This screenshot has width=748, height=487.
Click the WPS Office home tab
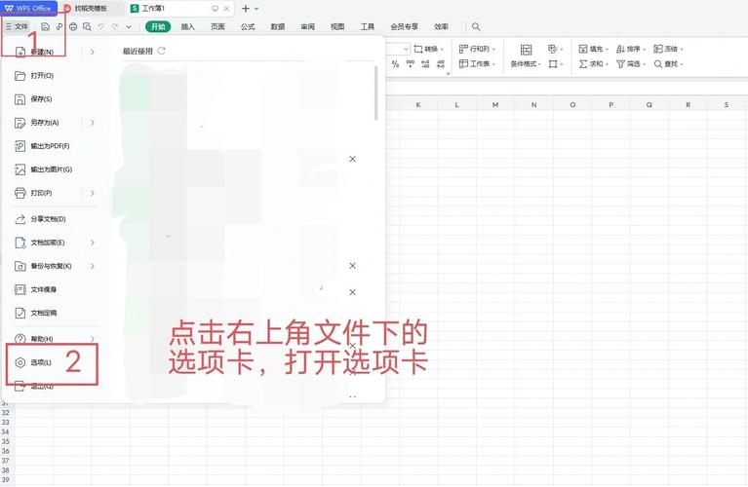[28, 8]
